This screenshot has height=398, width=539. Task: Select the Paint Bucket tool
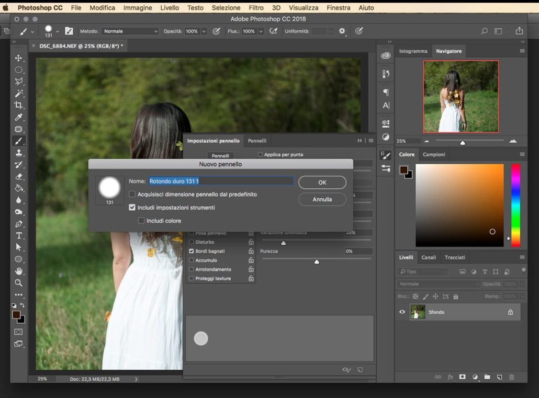(18, 188)
